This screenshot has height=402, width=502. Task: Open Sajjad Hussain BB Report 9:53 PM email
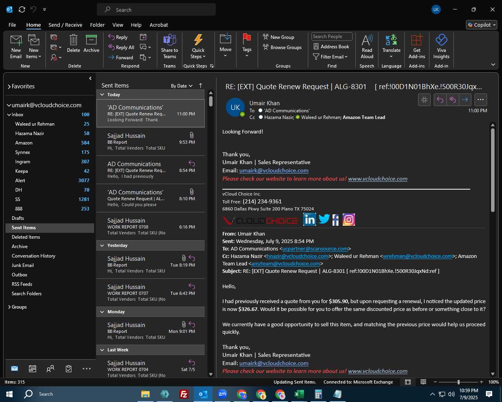(x=151, y=142)
